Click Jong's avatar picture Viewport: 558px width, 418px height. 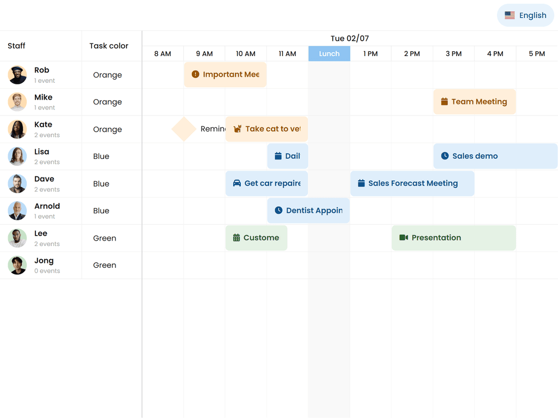click(x=17, y=265)
